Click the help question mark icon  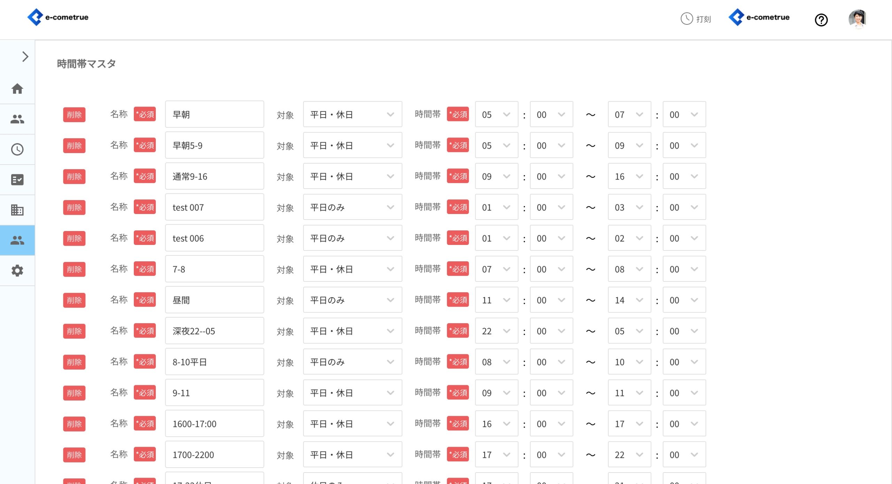coord(821,20)
